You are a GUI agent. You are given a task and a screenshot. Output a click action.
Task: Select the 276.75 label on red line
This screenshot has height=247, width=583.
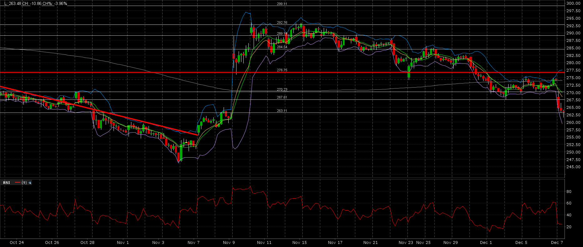[282, 70]
